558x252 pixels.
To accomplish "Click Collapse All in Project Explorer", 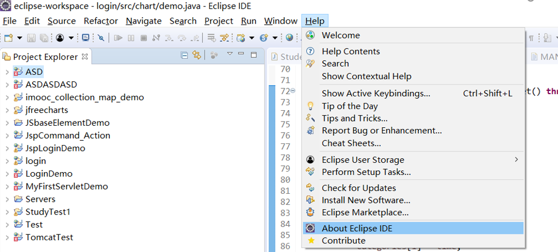I will tap(184, 55).
